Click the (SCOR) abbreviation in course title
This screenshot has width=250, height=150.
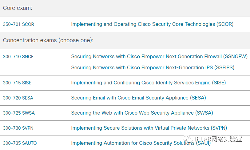(x=225, y=24)
